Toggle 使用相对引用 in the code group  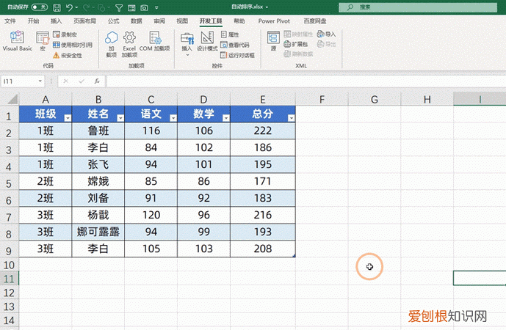click(73, 45)
